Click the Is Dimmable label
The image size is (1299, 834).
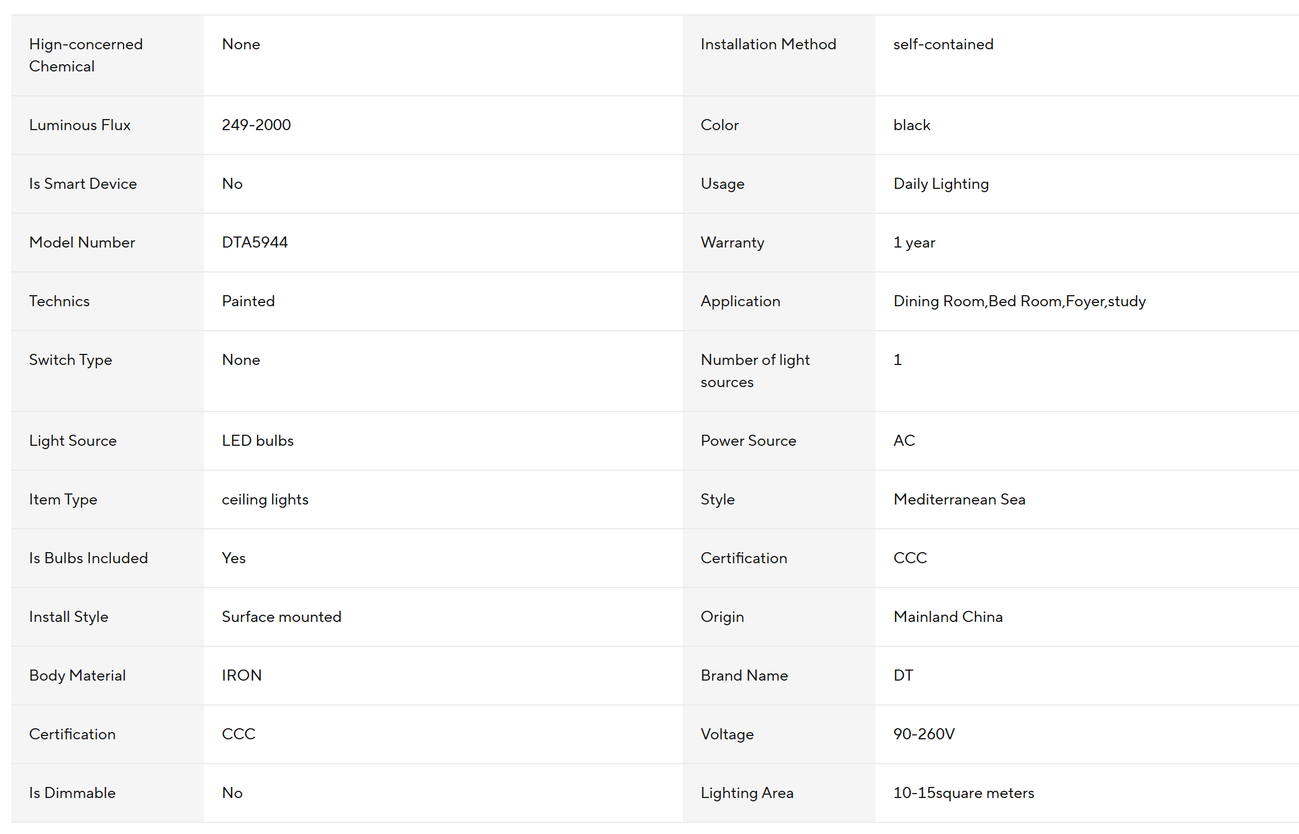click(72, 793)
